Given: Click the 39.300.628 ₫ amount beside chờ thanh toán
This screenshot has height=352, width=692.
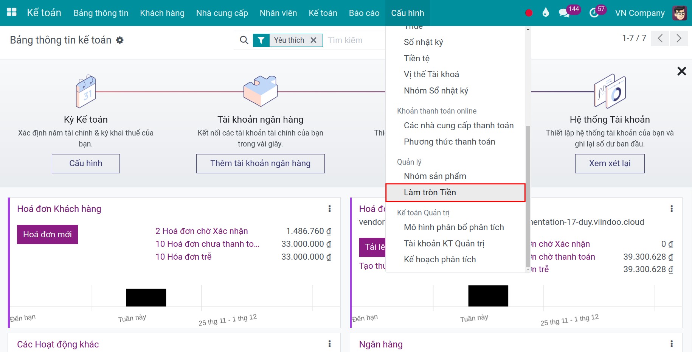Looking at the screenshot, I should [648, 257].
